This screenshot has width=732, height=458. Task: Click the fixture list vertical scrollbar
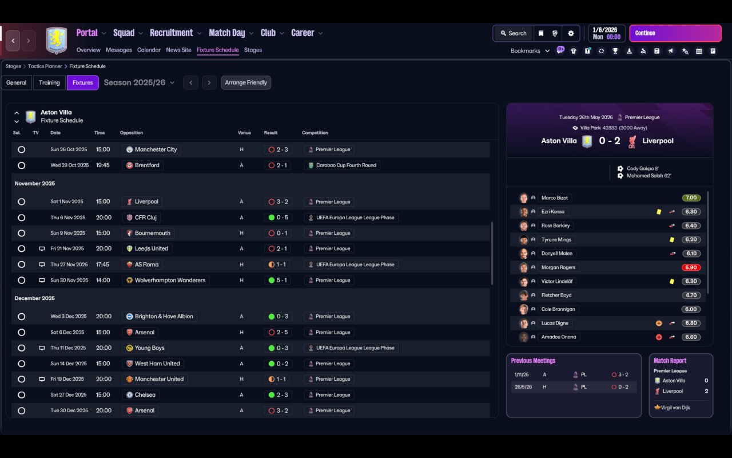click(x=491, y=254)
